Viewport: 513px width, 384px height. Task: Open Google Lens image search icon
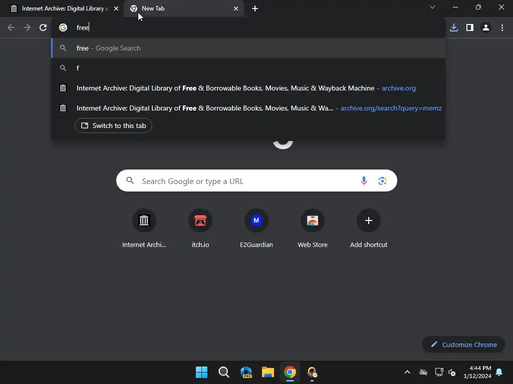[382, 181]
